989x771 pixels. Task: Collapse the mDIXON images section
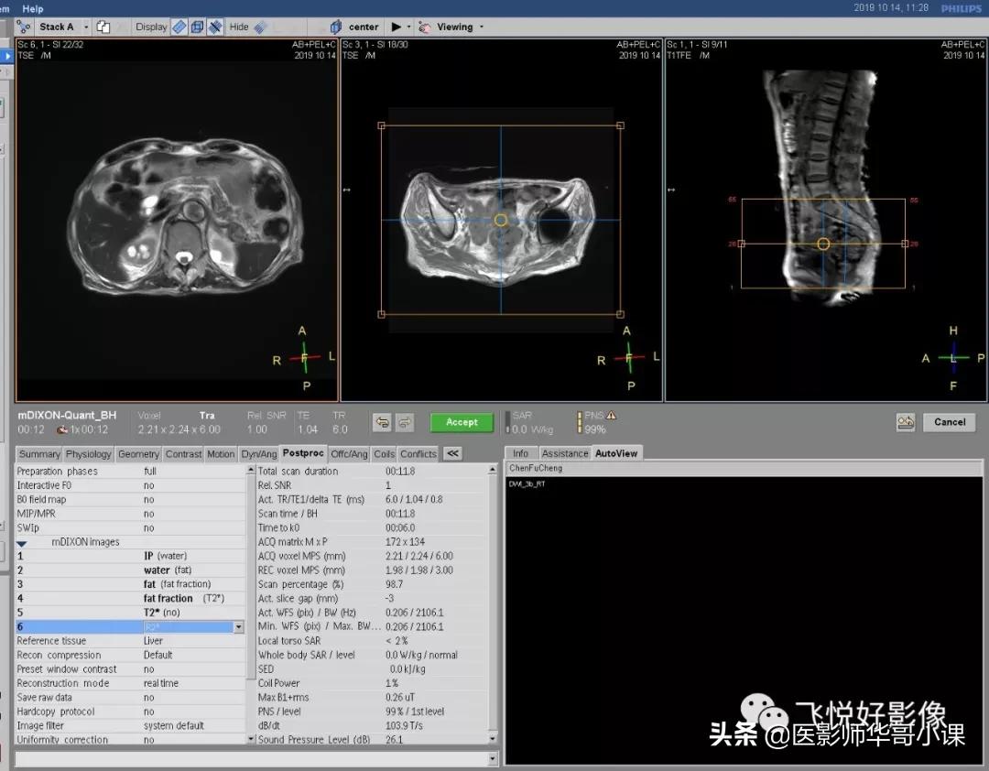coord(21,542)
